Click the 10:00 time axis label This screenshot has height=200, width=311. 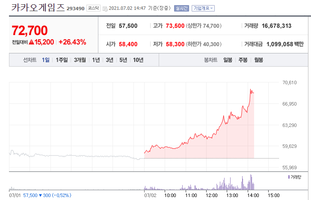pos(170,195)
